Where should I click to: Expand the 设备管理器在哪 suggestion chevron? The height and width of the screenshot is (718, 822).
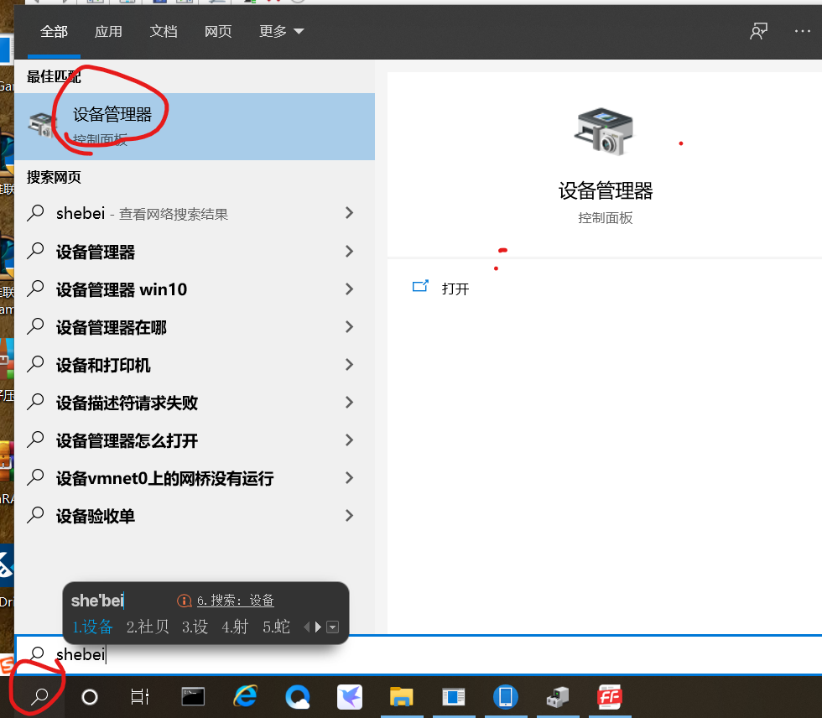[x=349, y=327]
